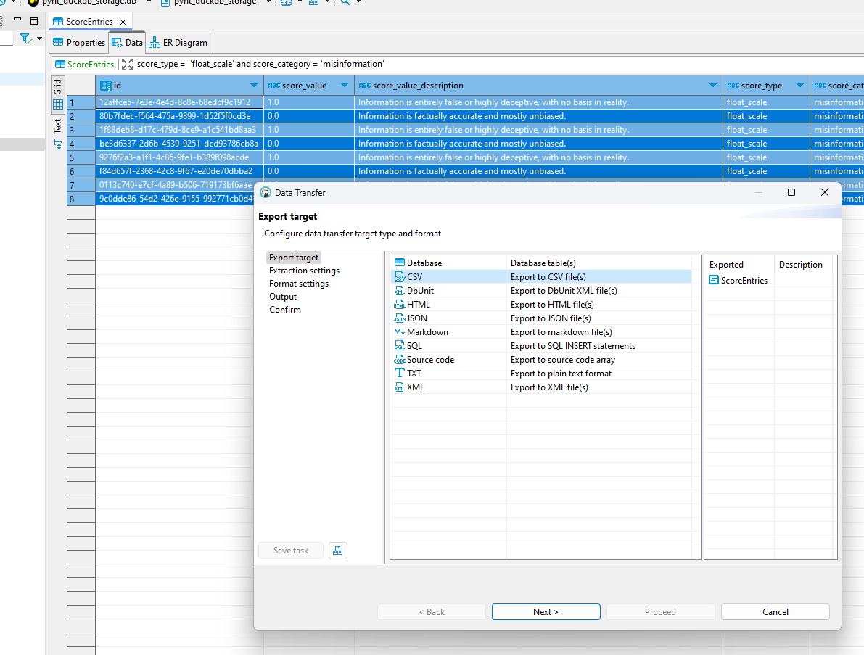This screenshot has width=864, height=655.
Task: Select the JSON export format
Action: point(416,318)
